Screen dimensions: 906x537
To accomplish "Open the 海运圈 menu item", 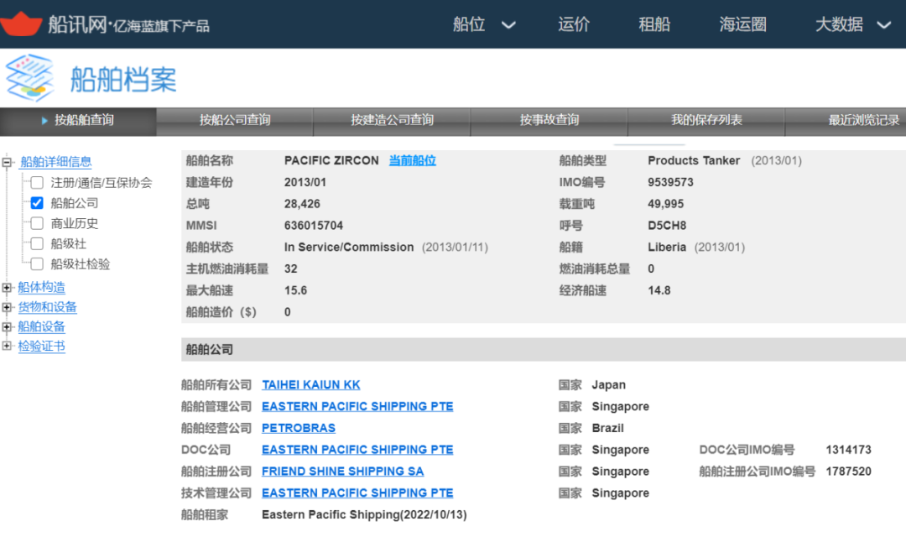I will (742, 24).
